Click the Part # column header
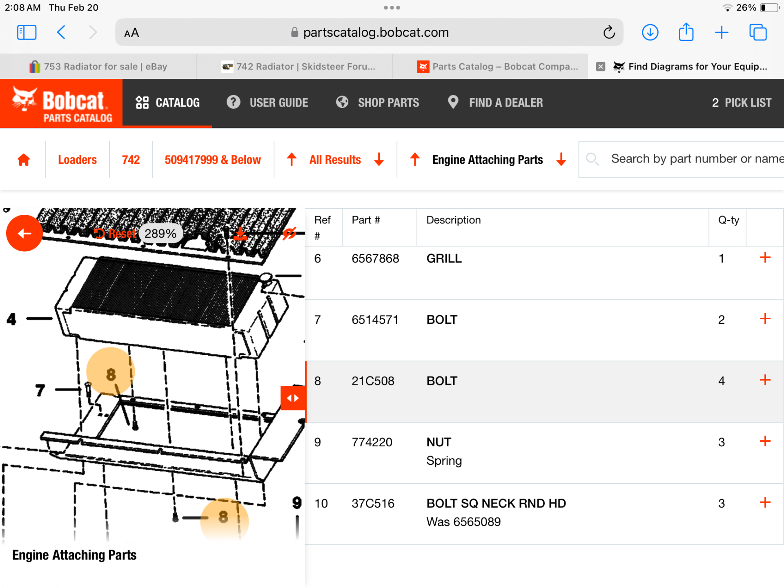 366,220
